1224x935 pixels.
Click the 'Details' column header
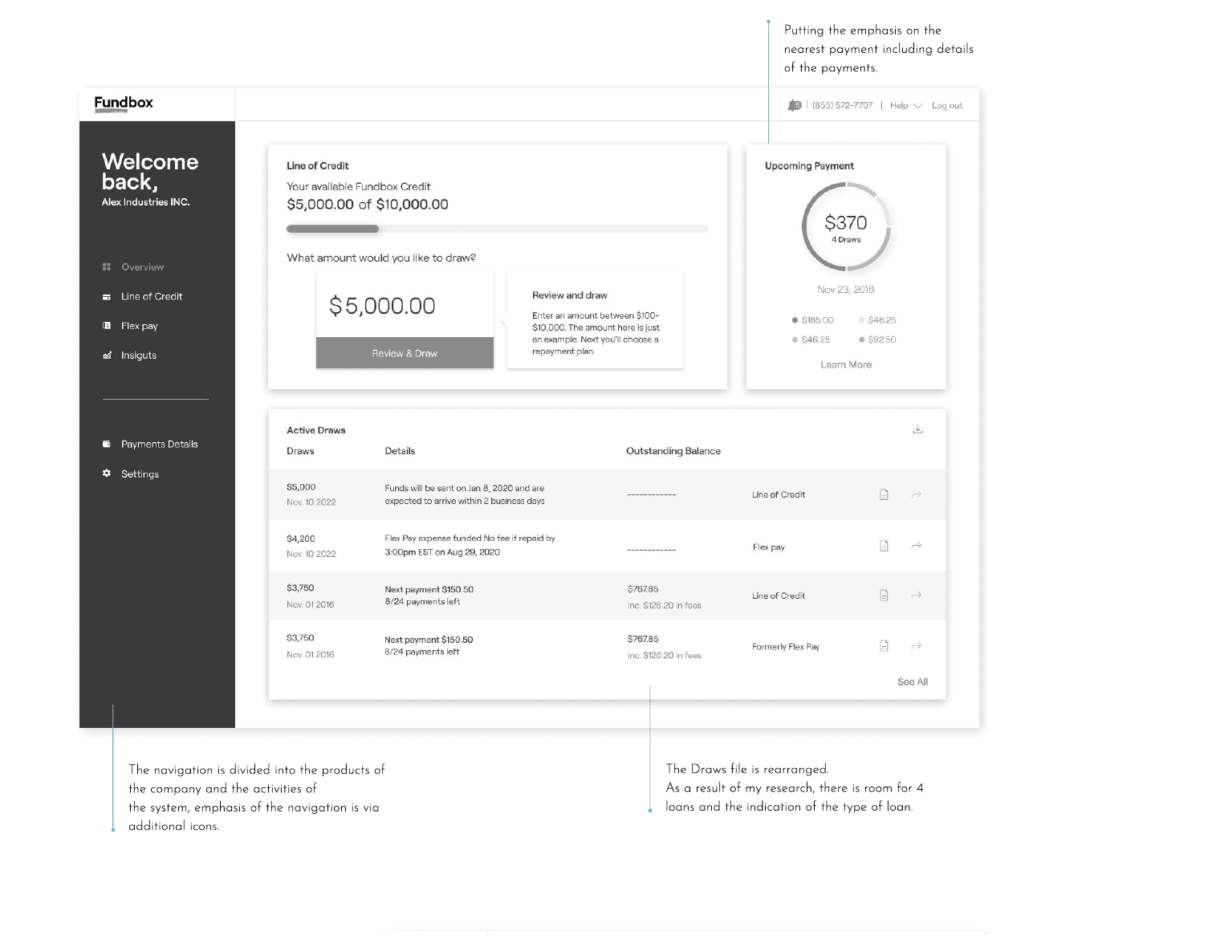[400, 451]
